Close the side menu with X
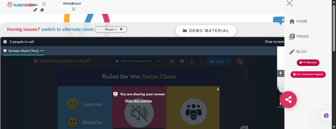 (x=290, y=3)
